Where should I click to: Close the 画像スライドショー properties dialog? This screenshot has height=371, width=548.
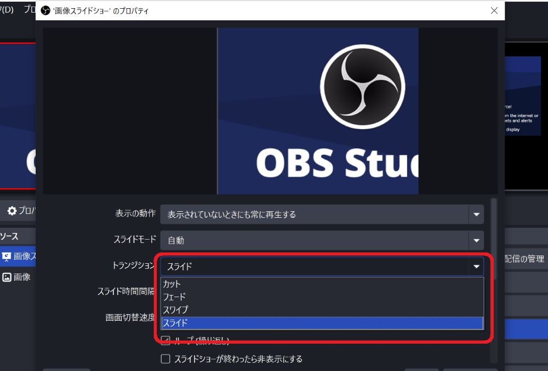[x=494, y=10]
